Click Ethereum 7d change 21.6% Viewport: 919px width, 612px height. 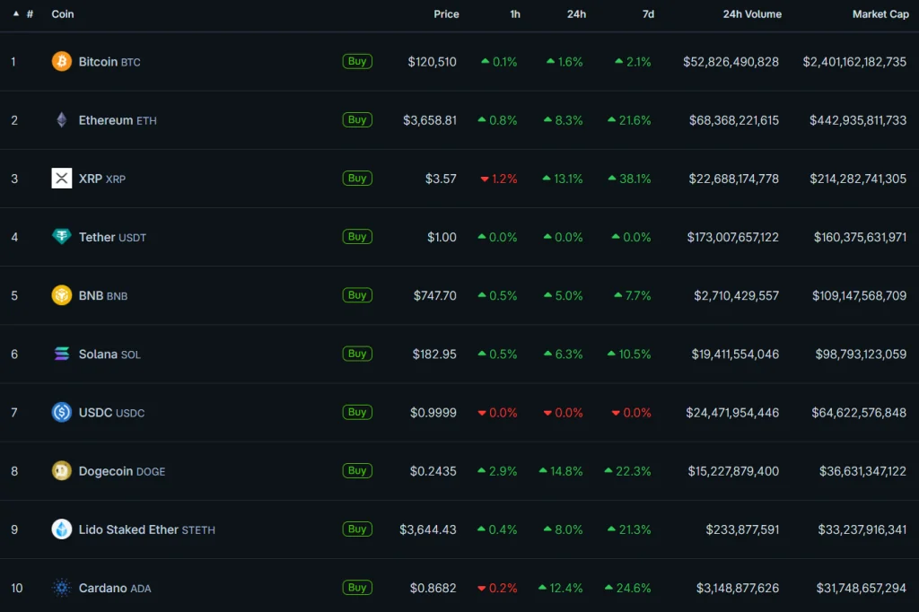pos(629,120)
